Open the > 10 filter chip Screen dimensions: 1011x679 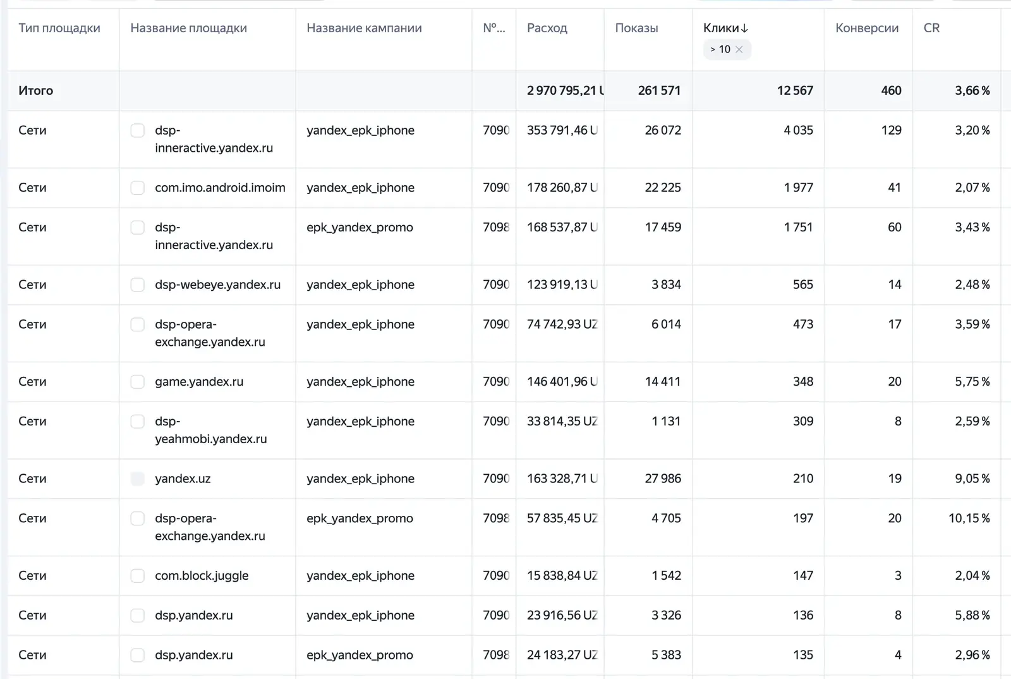(720, 49)
